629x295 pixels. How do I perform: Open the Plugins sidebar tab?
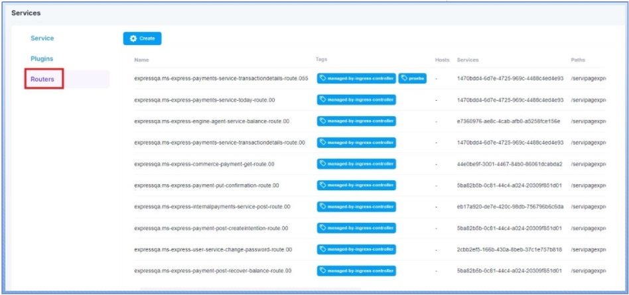42,59
